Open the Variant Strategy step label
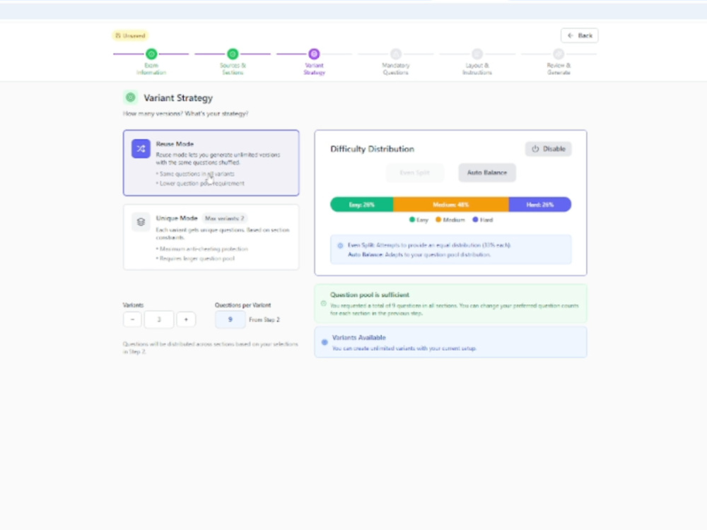707x530 pixels. (315, 69)
